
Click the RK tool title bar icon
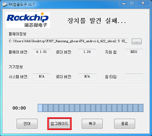5,4
